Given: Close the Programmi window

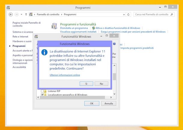Looking at the screenshot, I should click(173, 7).
